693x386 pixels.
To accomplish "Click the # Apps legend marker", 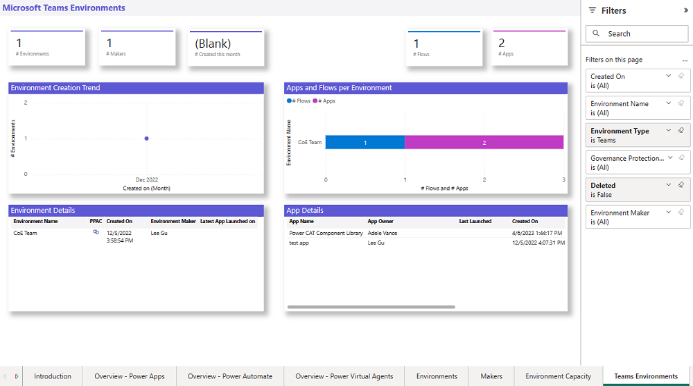I will click(x=315, y=100).
